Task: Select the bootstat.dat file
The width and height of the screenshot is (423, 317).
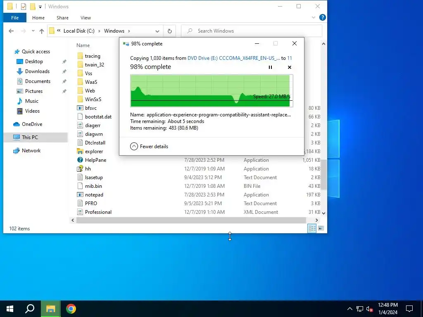Action: (98, 117)
